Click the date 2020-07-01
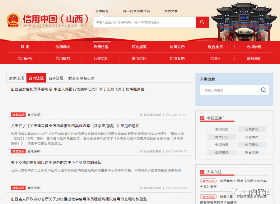 coord(178,115)
